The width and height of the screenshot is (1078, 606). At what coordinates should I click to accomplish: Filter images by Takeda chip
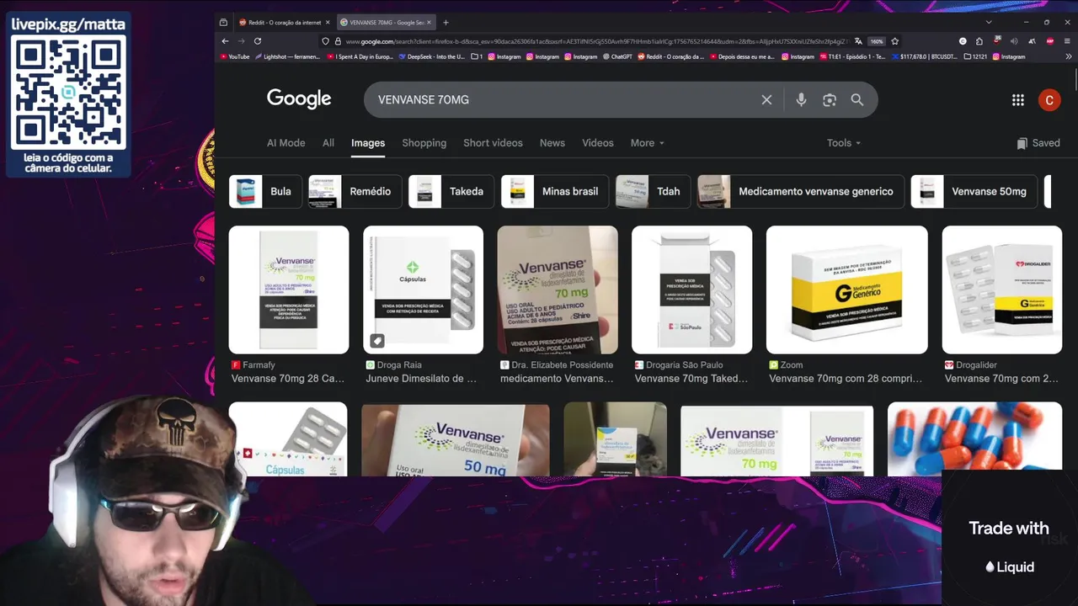tap(451, 192)
